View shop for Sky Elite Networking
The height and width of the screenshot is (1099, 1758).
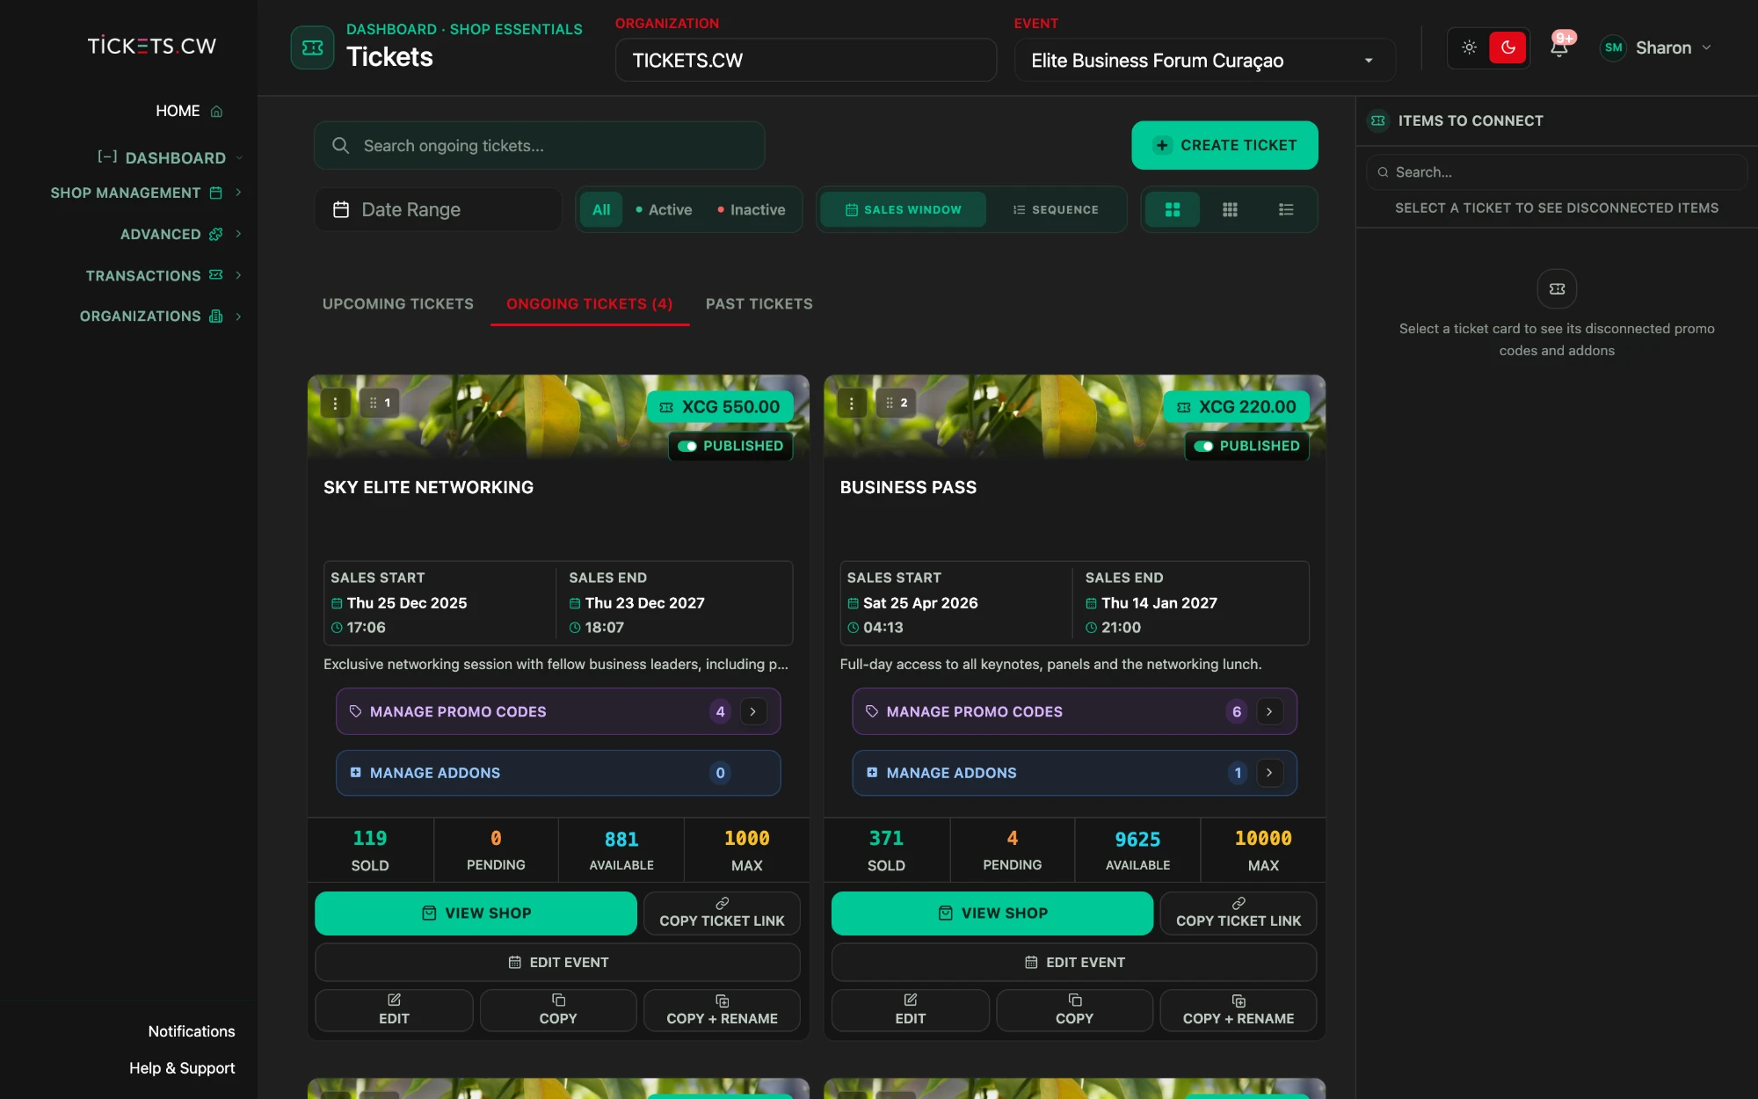[476, 913]
